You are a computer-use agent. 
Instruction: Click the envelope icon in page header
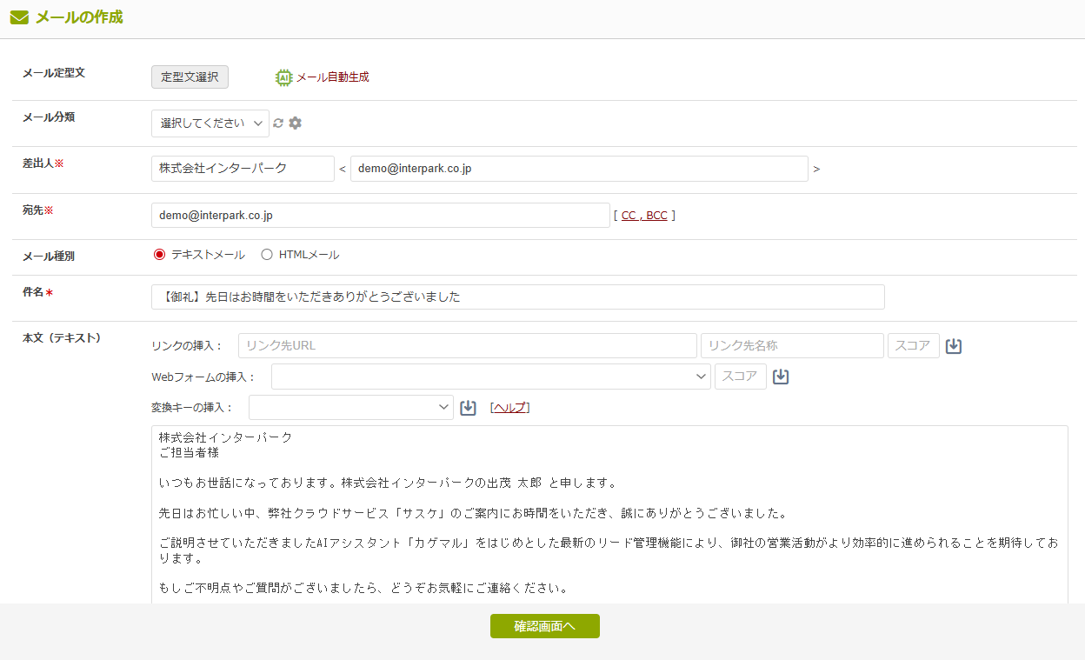point(19,17)
